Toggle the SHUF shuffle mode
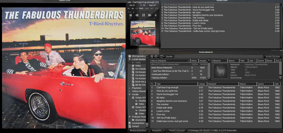Viewport: 283px width, 133px height. point(147,9)
